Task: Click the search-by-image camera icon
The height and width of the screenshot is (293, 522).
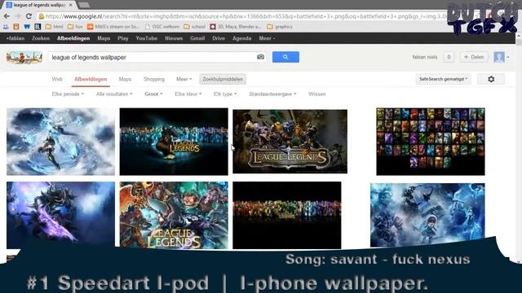Action: click(x=261, y=57)
